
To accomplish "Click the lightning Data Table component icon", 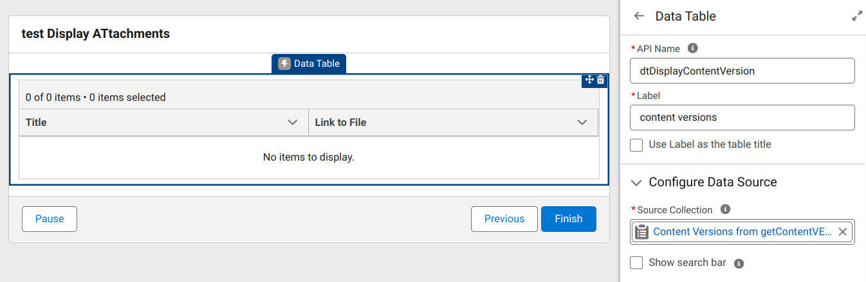I will [284, 64].
